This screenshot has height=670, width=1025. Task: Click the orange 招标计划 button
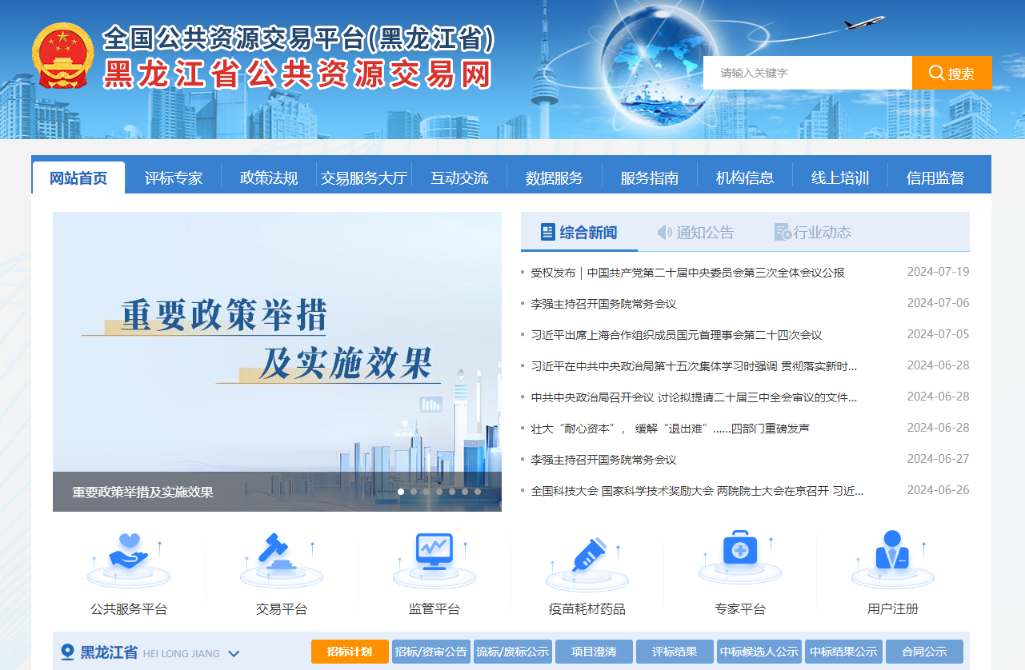pyautogui.click(x=349, y=651)
